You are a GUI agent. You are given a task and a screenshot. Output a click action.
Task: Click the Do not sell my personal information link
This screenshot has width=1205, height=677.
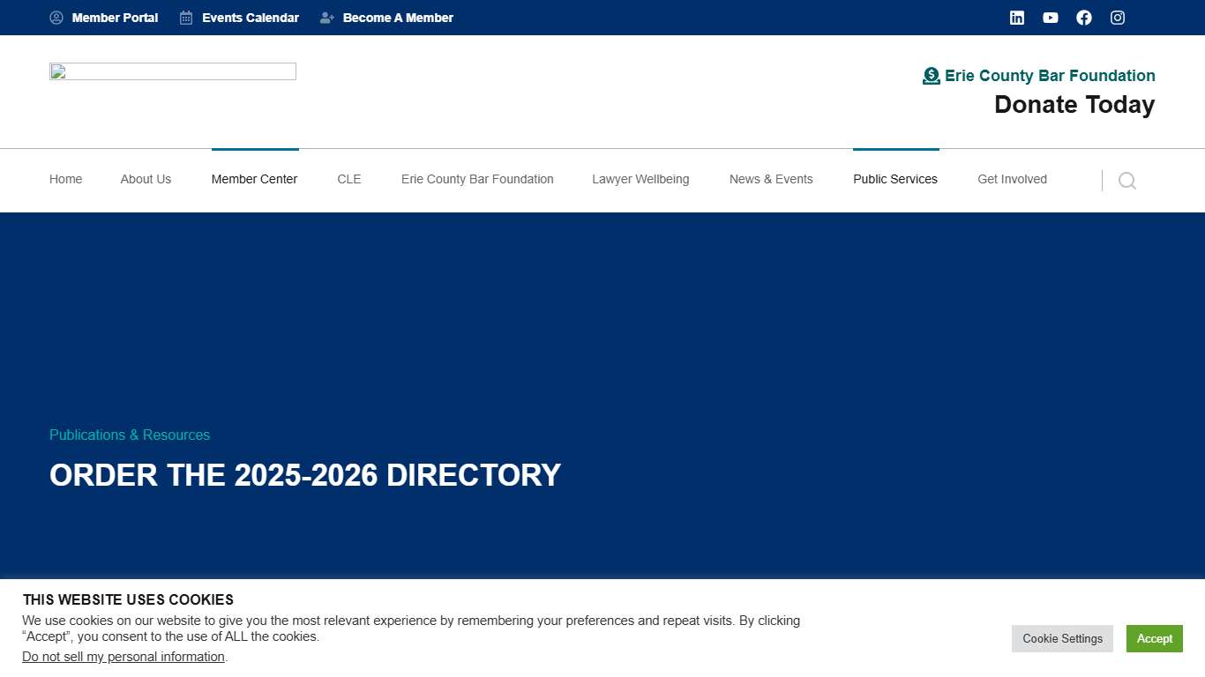[x=123, y=656]
